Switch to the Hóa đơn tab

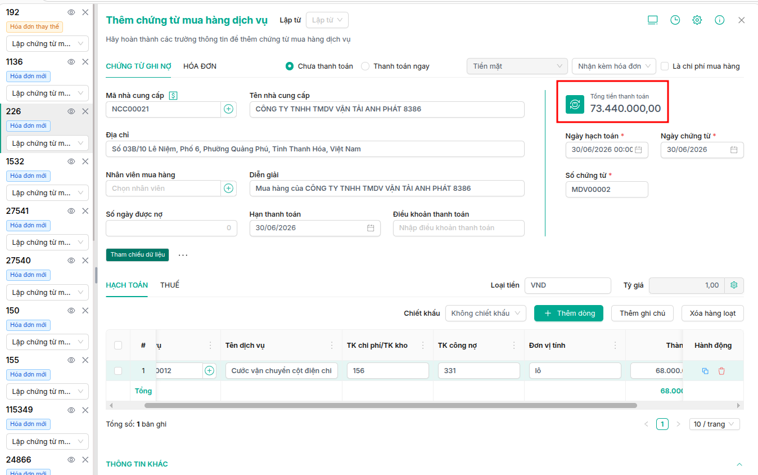pos(200,66)
